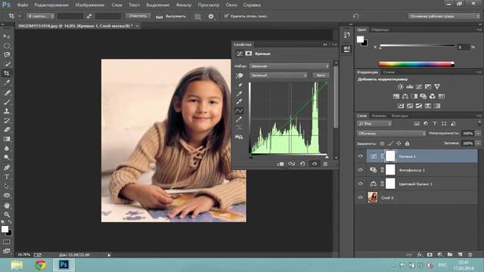The height and width of the screenshot is (272, 484).
Task: Open the Curves channel dropdown
Action: pyautogui.click(x=278, y=76)
